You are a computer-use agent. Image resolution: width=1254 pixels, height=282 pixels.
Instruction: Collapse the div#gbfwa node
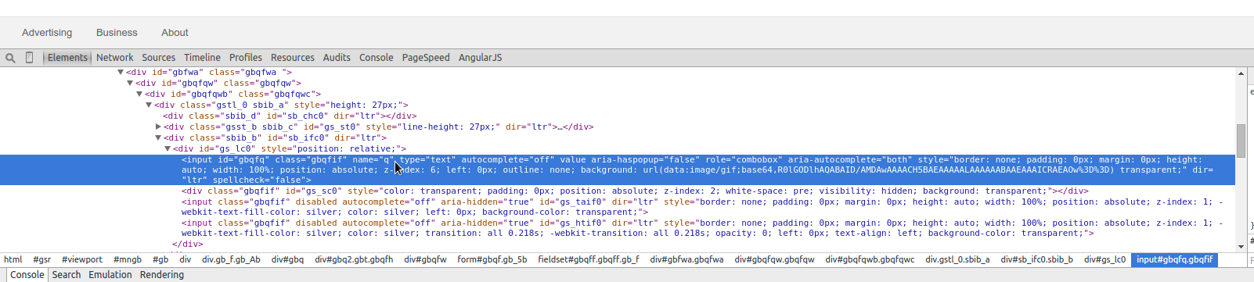coord(121,72)
